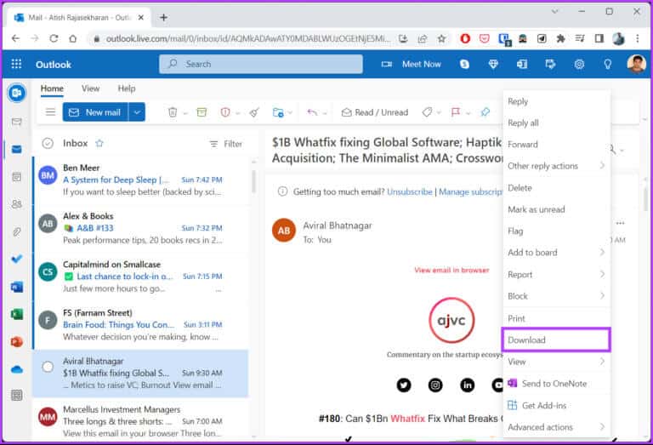Click the Reply arrow icon in toolbar

(x=312, y=112)
